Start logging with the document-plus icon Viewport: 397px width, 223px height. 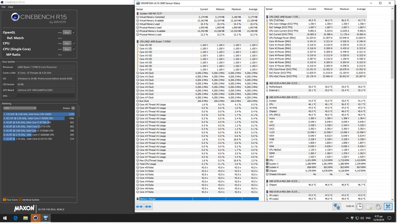369,207
